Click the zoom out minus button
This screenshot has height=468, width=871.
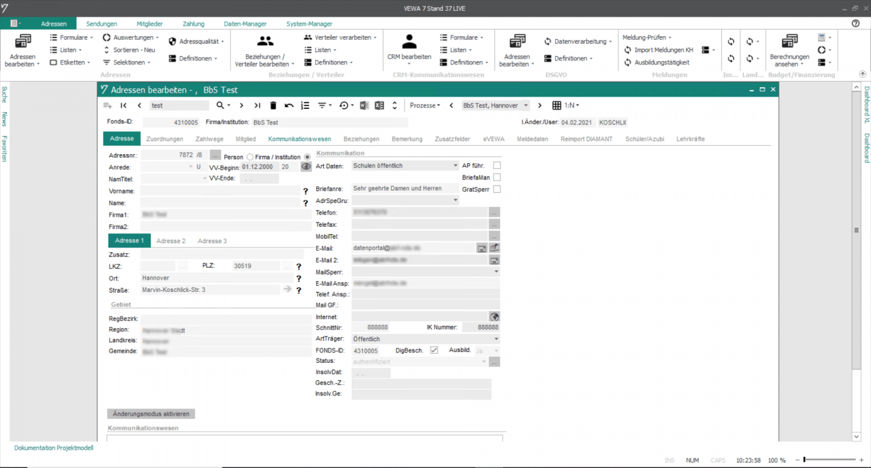point(798,460)
